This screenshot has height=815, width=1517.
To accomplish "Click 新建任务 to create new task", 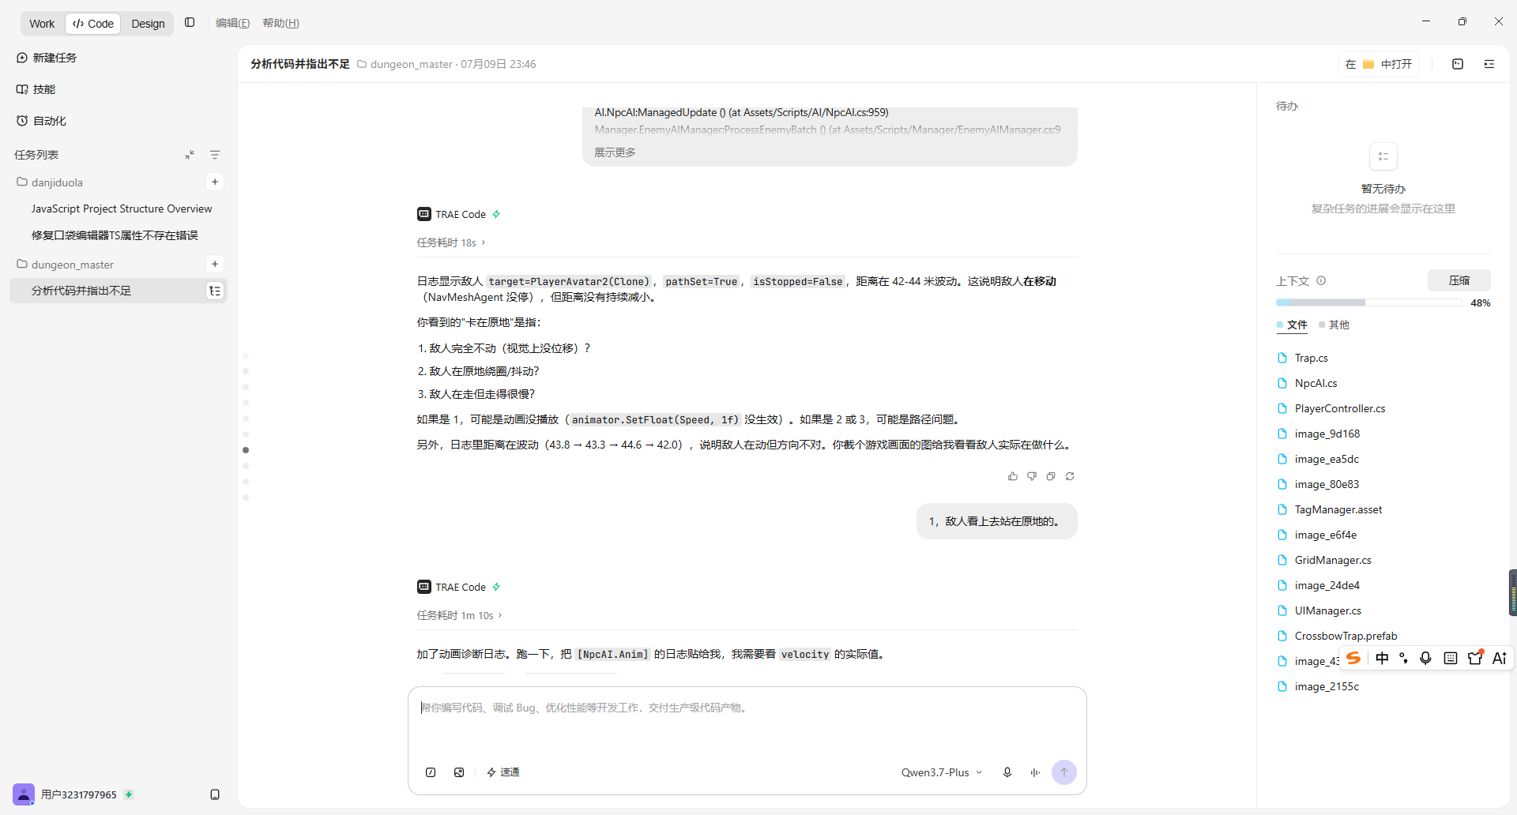I will click(x=47, y=58).
